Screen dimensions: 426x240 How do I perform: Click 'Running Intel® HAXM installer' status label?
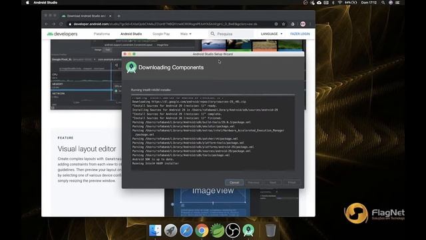(x=151, y=90)
